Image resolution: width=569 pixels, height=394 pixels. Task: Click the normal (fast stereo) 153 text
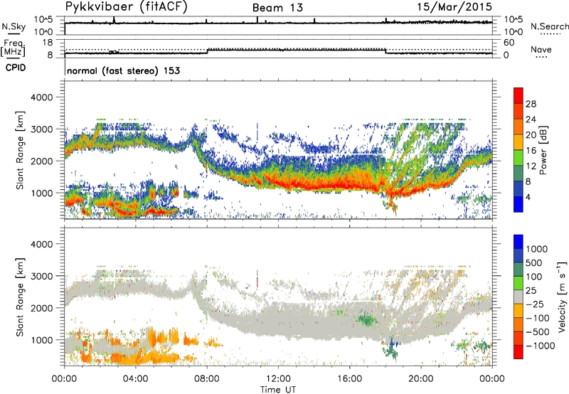point(123,71)
